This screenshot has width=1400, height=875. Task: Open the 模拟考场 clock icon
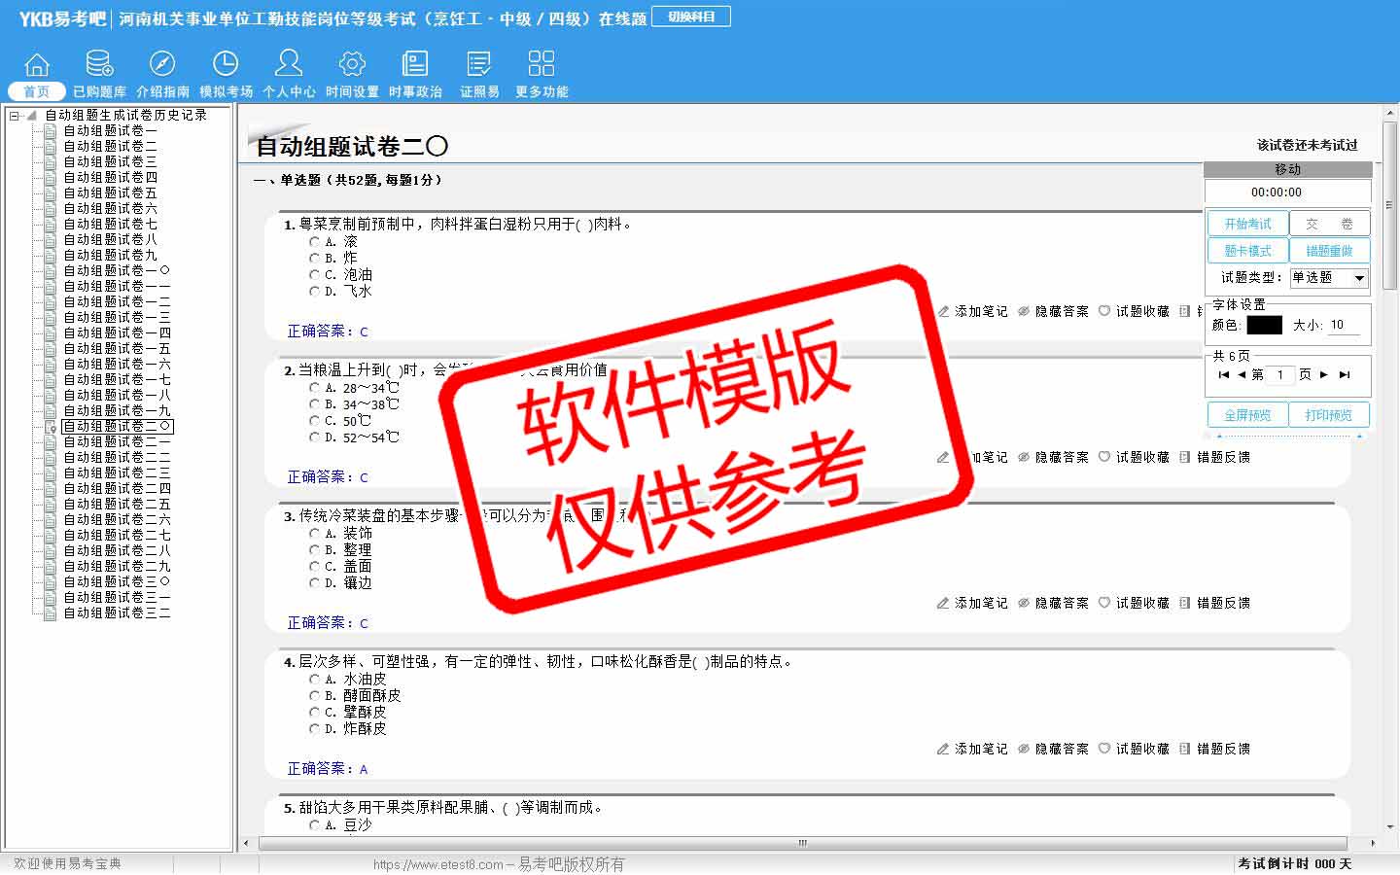pos(226,65)
